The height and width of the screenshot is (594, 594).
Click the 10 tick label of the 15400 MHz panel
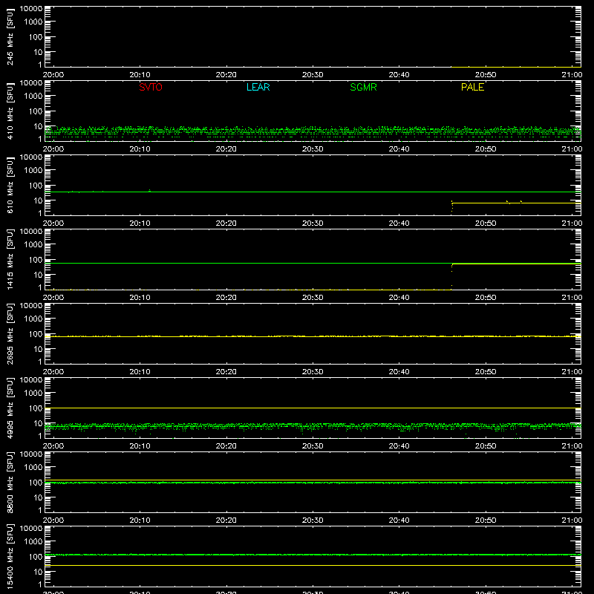(x=38, y=572)
